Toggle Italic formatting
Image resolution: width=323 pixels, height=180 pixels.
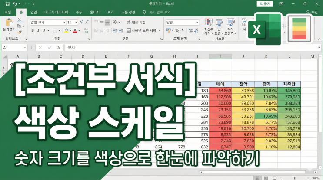38,30
